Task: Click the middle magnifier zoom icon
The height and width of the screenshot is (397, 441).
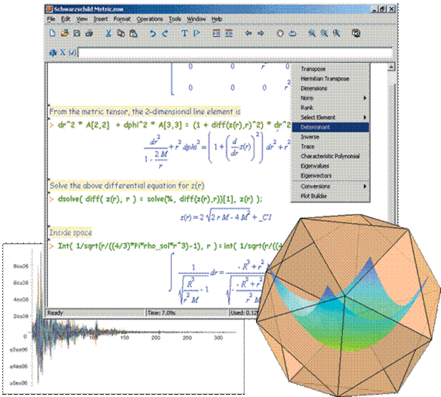Action: [324, 33]
